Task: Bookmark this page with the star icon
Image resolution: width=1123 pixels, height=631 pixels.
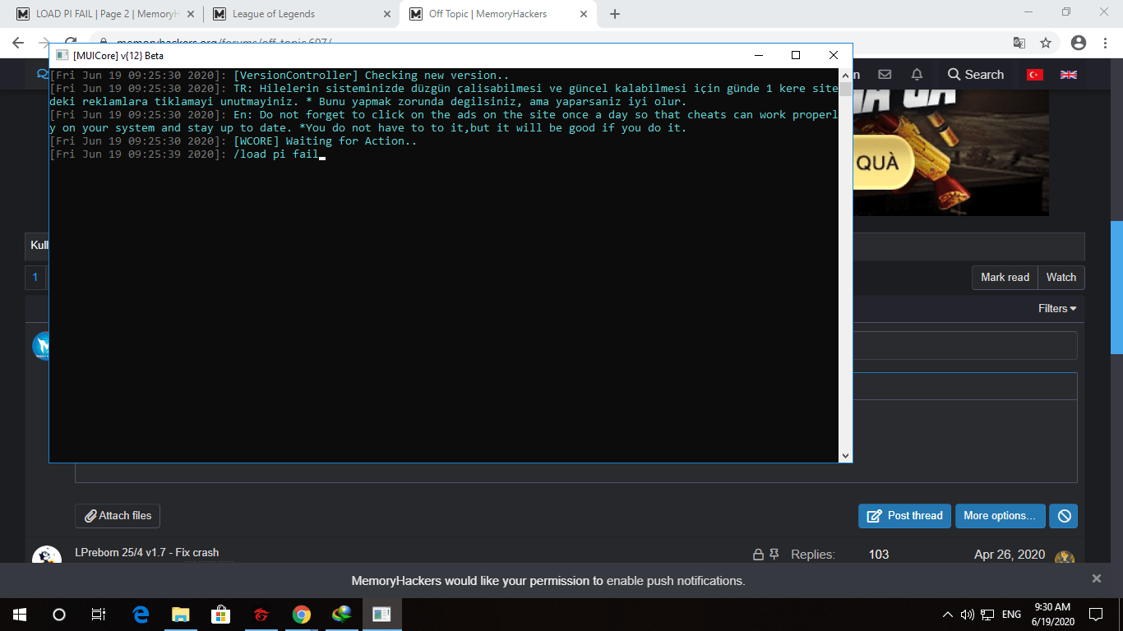Action: pos(1046,43)
